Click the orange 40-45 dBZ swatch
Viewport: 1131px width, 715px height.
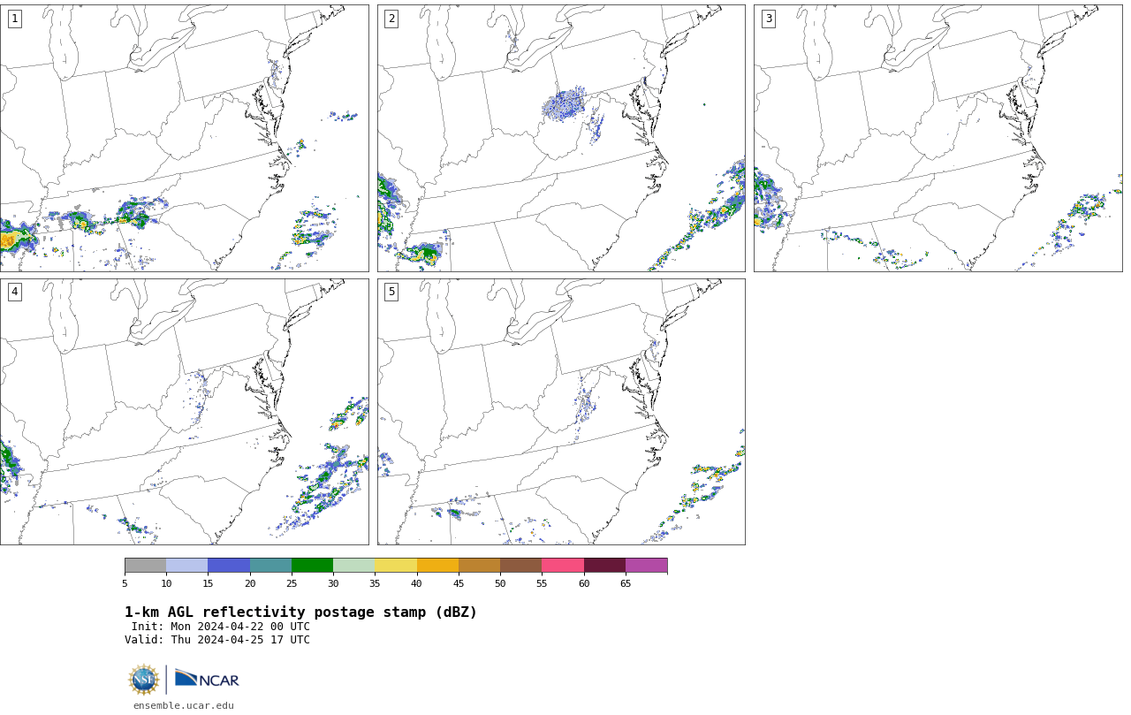coord(437,566)
